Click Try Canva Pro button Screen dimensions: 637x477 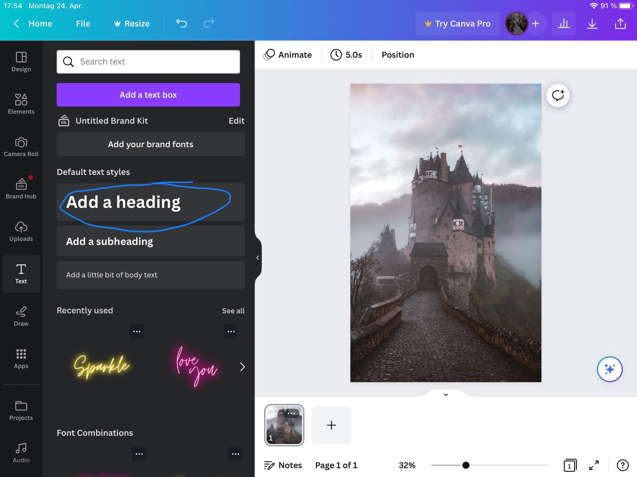pyautogui.click(x=458, y=24)
